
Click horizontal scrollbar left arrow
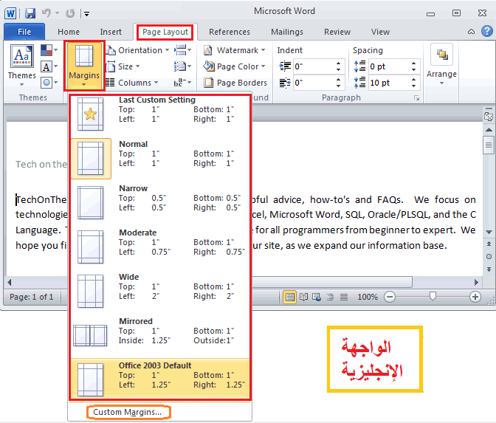click(x=10, y=282)
